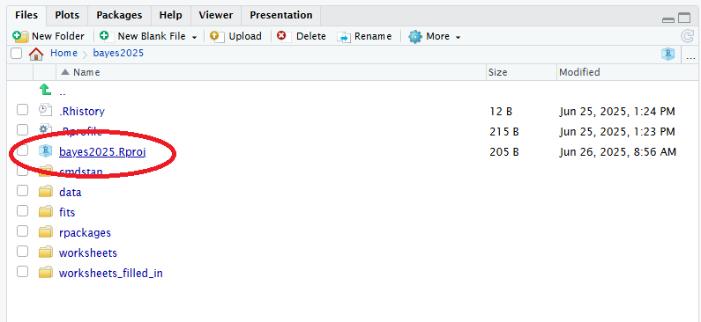
Task: Open the worksheets folder
Action: coord(88,252)
